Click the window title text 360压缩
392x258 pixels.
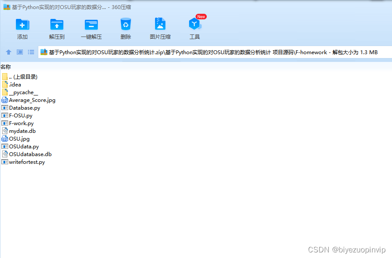pos(121,7)
